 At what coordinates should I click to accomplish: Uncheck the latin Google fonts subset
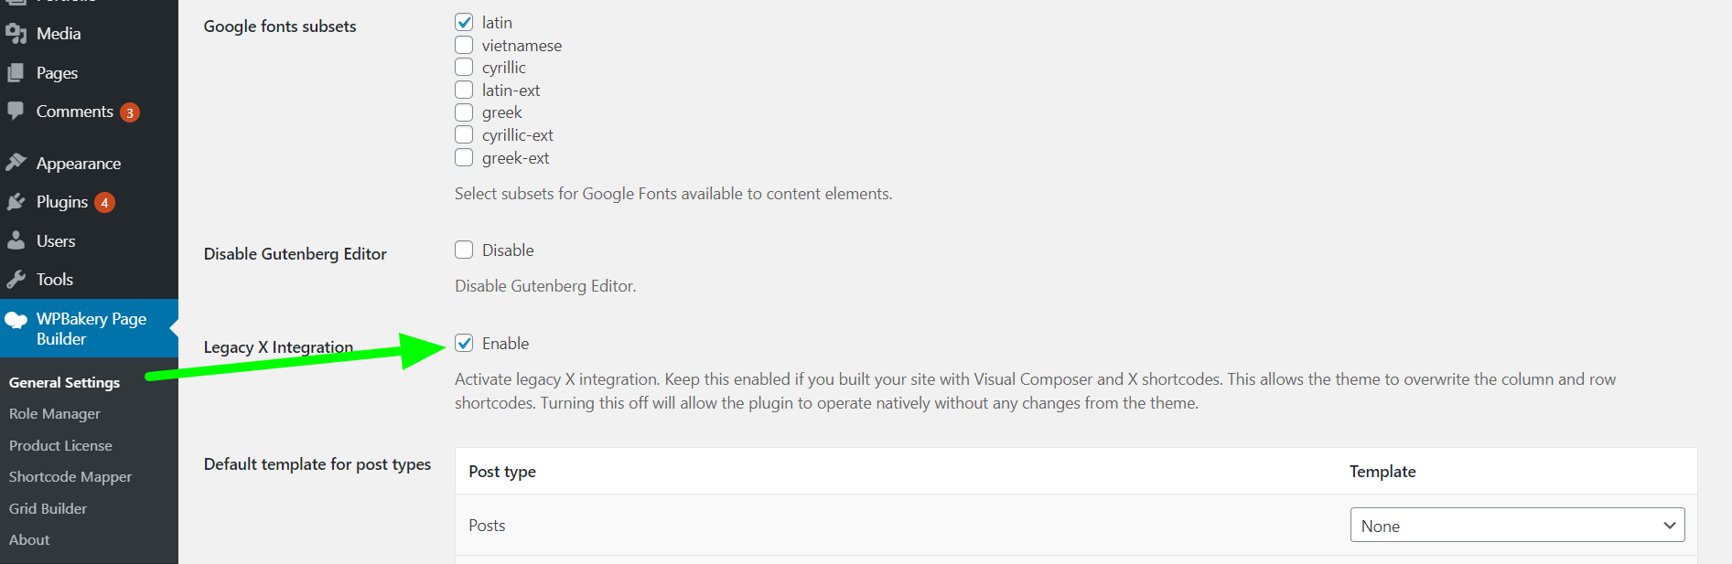pos(464,21)
